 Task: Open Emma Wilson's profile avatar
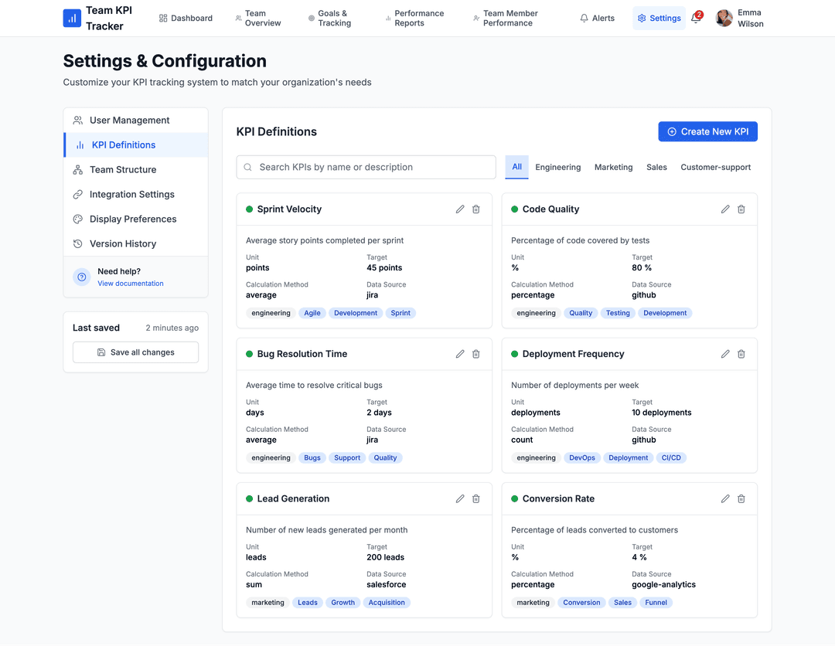coord(724,19)
